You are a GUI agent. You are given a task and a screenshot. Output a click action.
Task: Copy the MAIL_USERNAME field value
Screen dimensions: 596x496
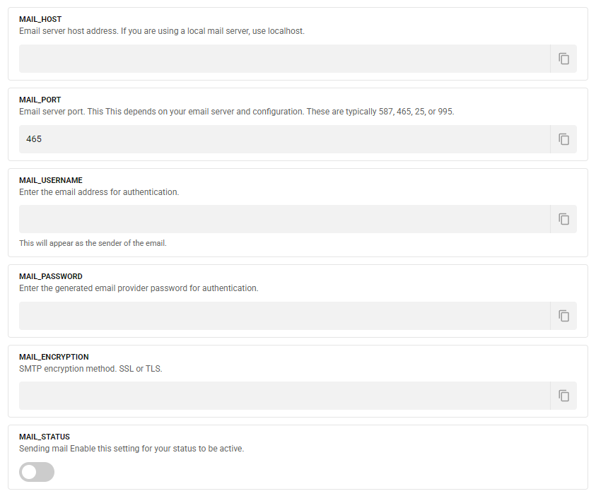click(563, 219)
